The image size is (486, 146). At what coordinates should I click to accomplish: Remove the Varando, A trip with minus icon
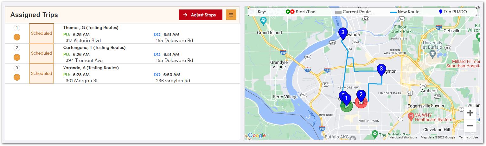pos(17,77)
